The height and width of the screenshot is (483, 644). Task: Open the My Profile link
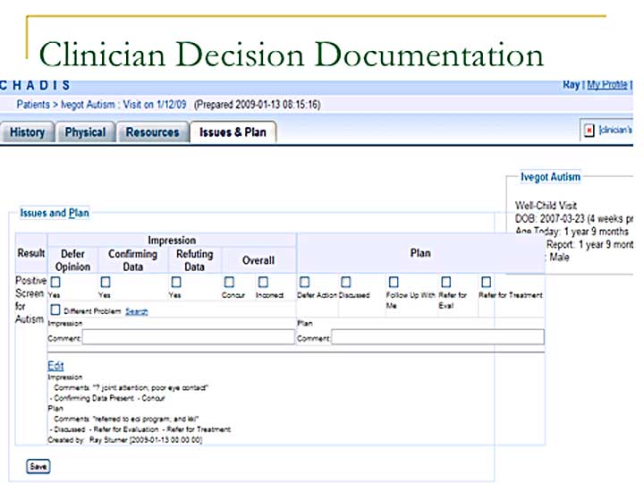(607, 85)
